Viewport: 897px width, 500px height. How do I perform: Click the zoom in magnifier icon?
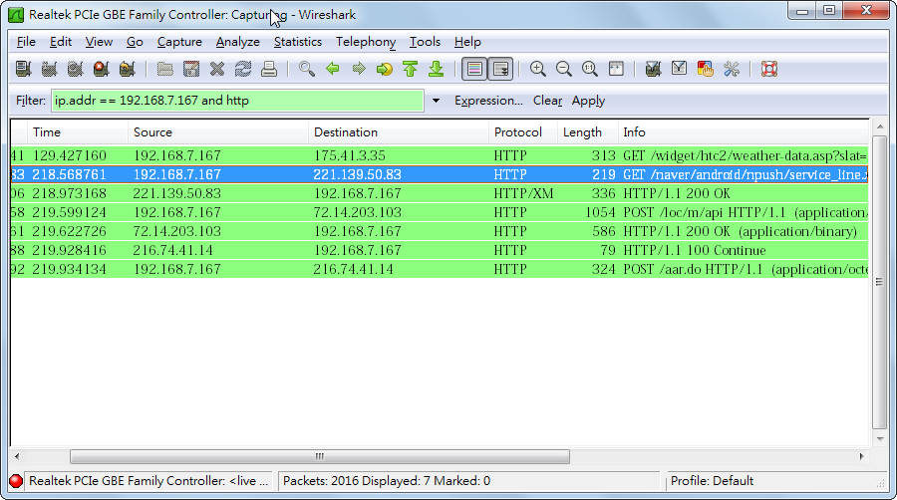(538, 69)
